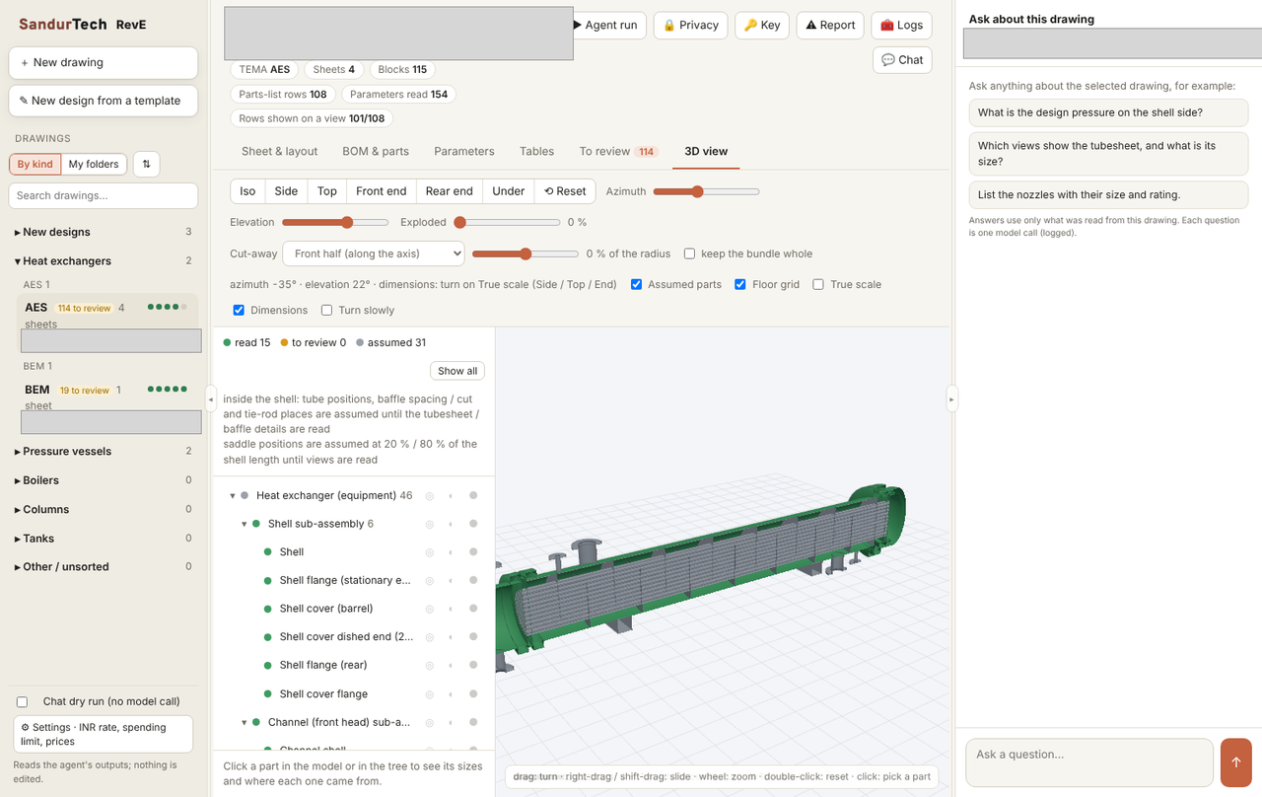This screenshot has height=797, width=1262.
Task: Collapse the left sidebar with the handle arrow
Action: coord(210,398)
